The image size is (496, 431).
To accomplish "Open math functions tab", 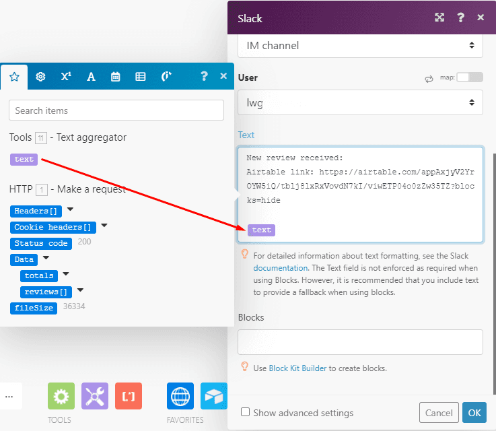I will point(66,77).
